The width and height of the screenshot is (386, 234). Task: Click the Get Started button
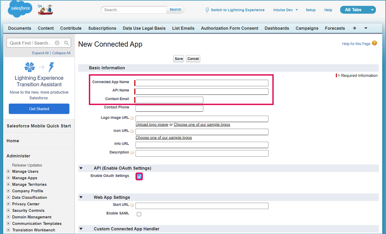(39, 109)
